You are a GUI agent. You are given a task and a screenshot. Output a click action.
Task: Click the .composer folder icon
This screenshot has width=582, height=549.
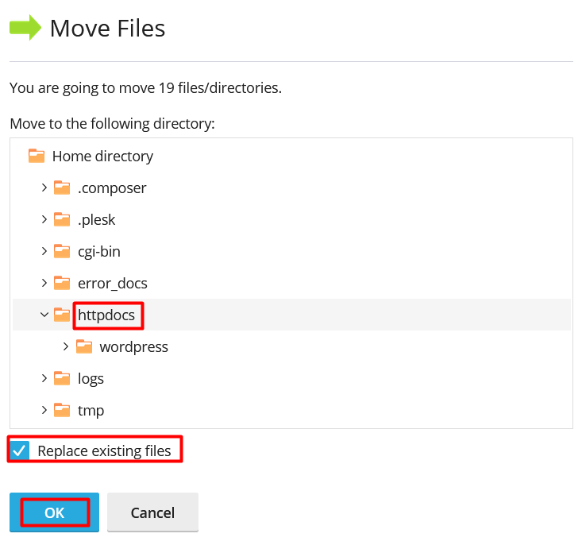pyautogui.click(x=62, y=188)
